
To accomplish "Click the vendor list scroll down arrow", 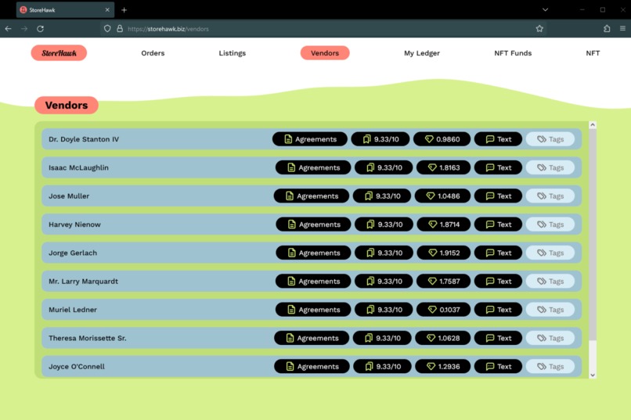I will (x=593, y=375).
